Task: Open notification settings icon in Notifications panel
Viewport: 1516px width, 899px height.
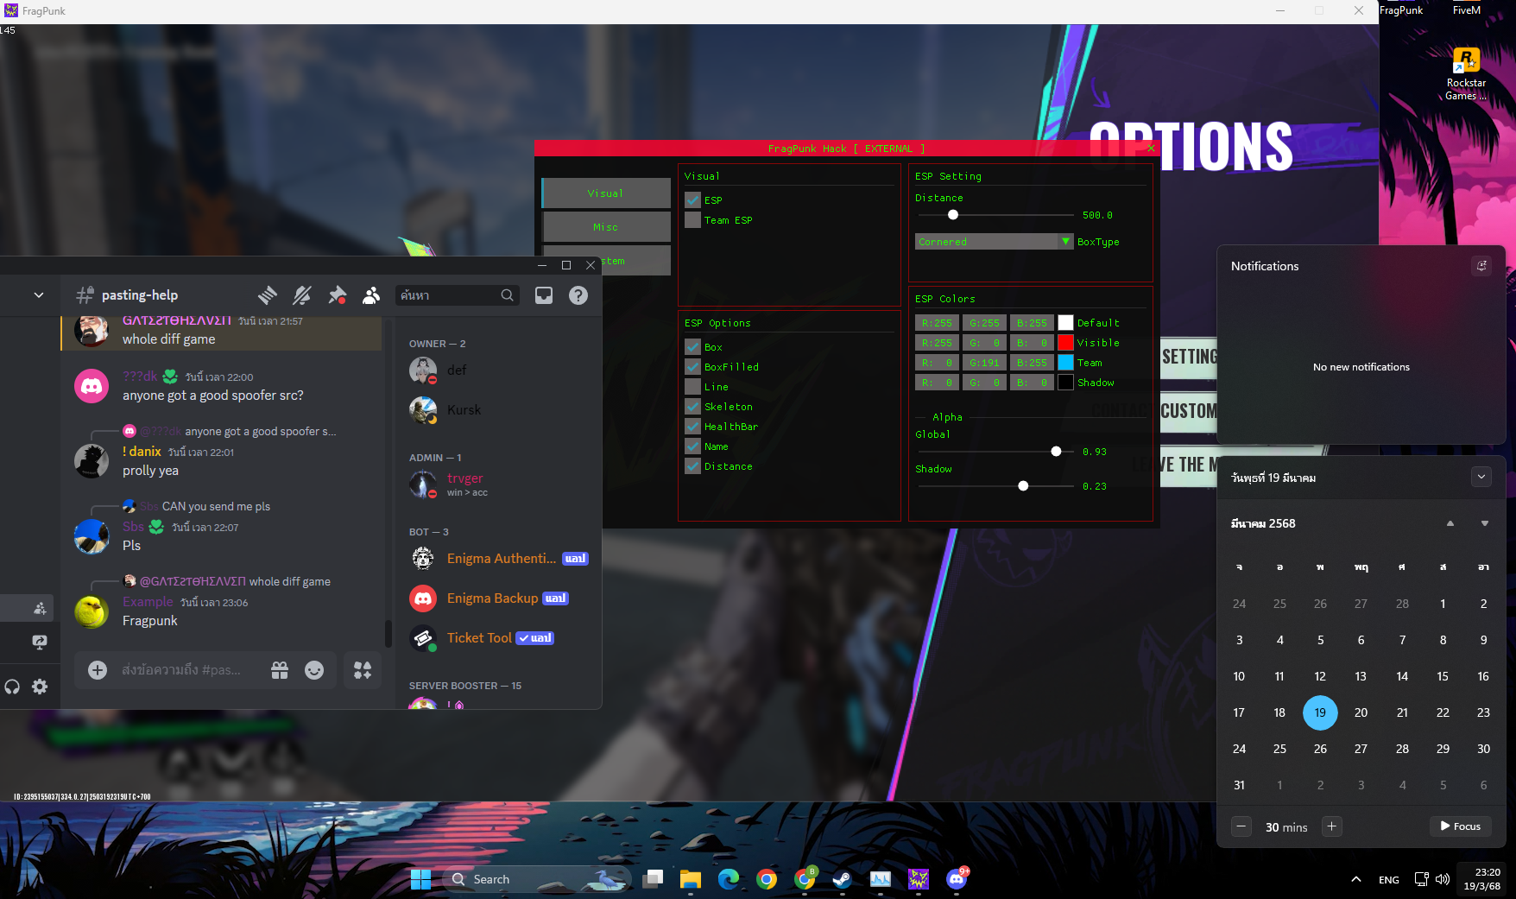Action: 1481,266
